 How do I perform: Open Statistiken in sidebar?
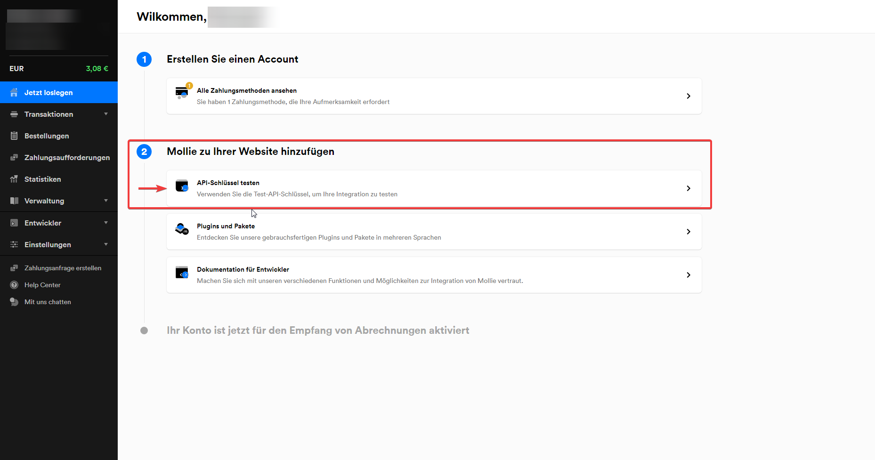pyautogui.click(x=59, y=179)
